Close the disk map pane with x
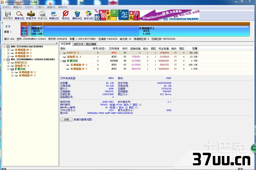This screenshot has width=256, height=170. point(2,23)
